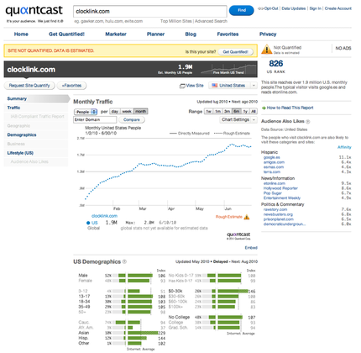Screen dimensions: 361x353
Task: Open the prisonplanet.com link
Action: pyautogui.click(x=279, y=219)
